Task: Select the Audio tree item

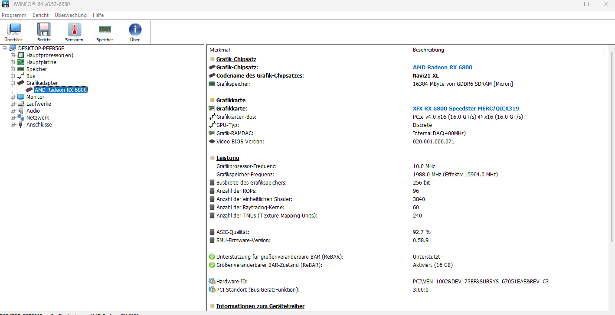Action: (x=33, y=110)
